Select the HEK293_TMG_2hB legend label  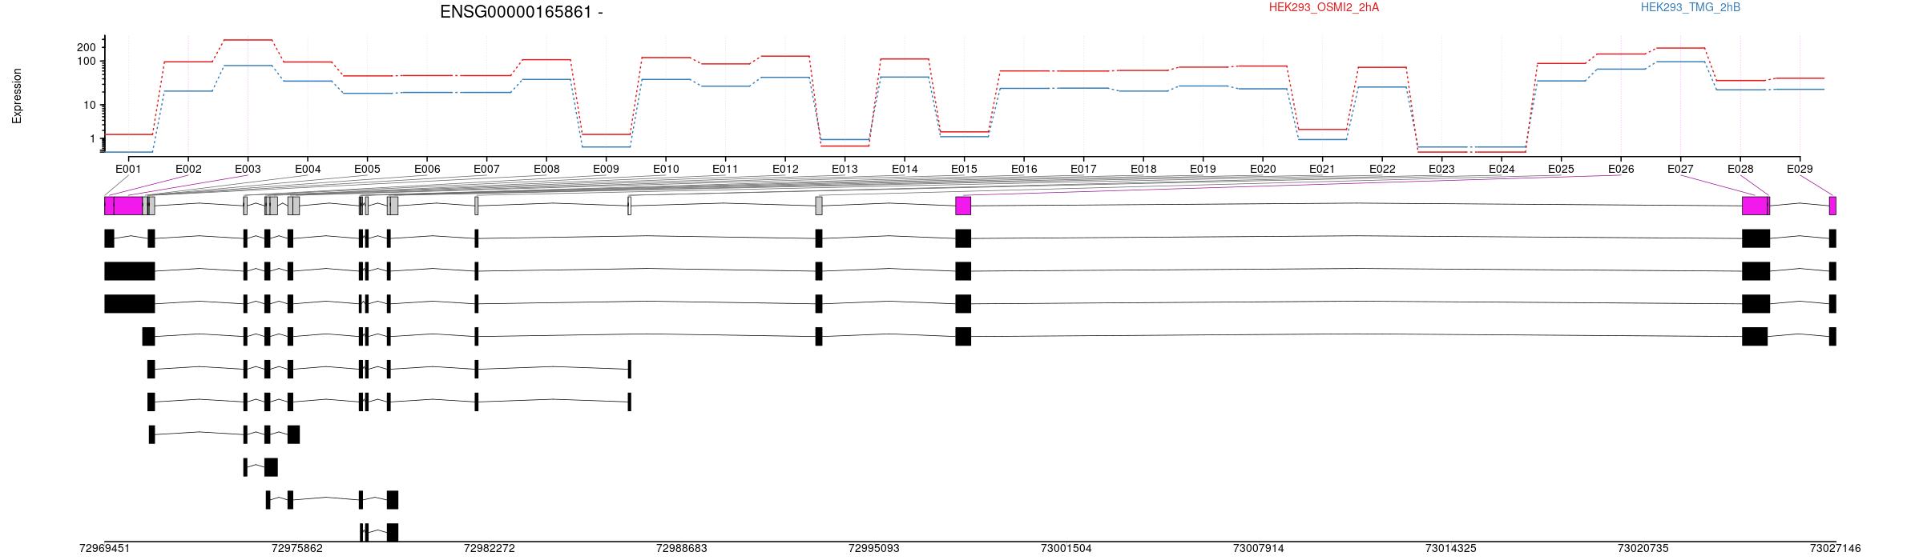(1691, 7)
